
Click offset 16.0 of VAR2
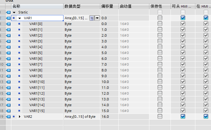tap(109, 117)
